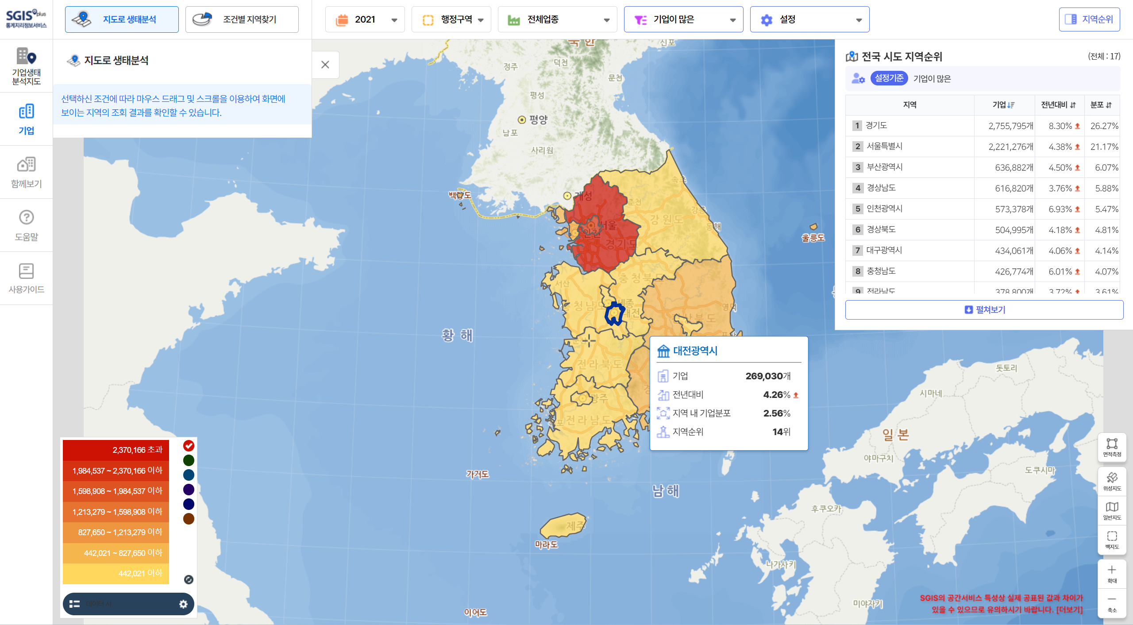Expand the 전체업종 industry dropdown
The height and width of the screenshot is (625, 1133).
click(x=557, y=19)
